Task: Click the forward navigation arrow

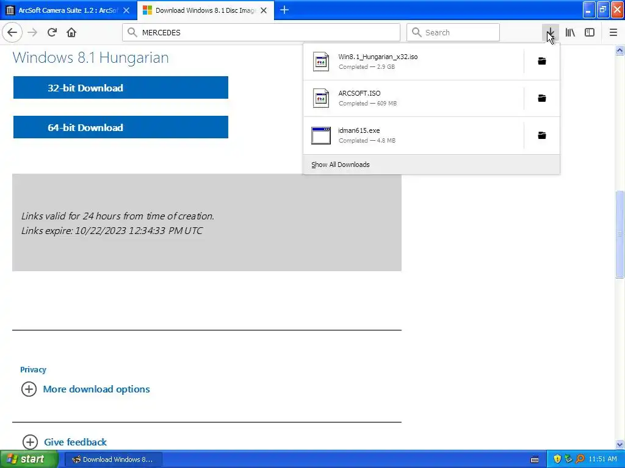Action: pyautogui.click(x=32, y=32)
